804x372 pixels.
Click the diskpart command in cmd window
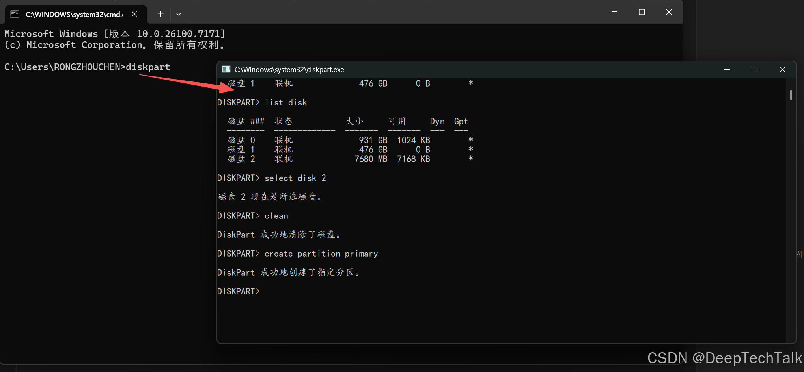tap(148, 67)
